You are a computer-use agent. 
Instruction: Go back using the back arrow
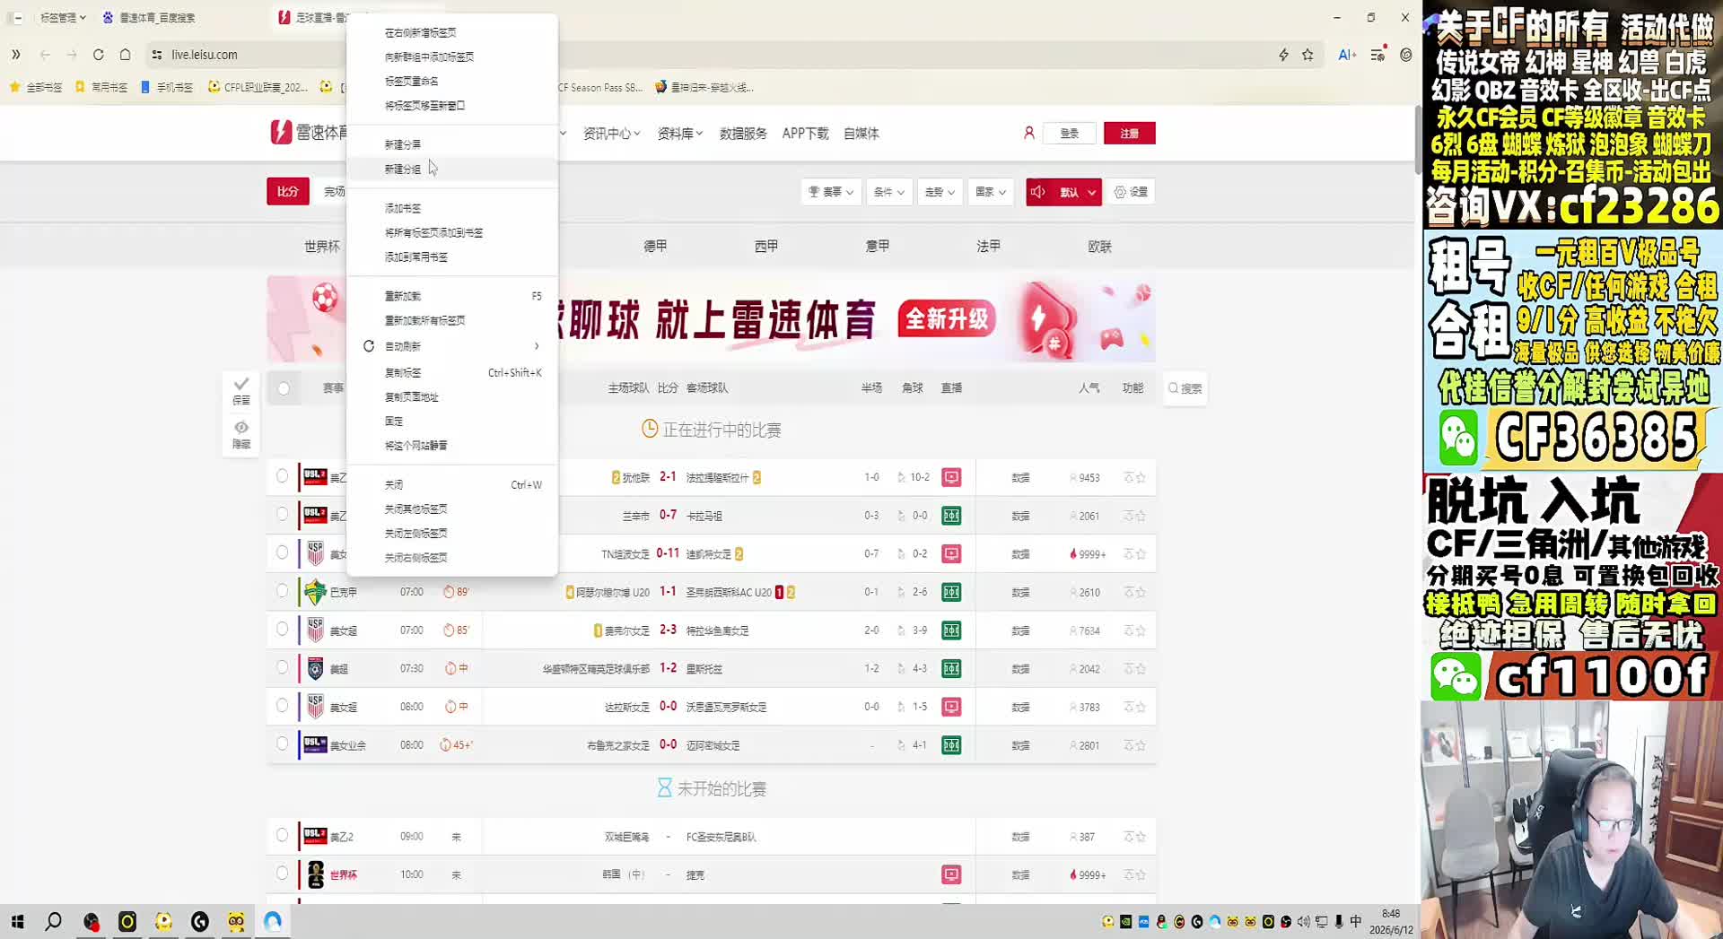tap(45, 55)
